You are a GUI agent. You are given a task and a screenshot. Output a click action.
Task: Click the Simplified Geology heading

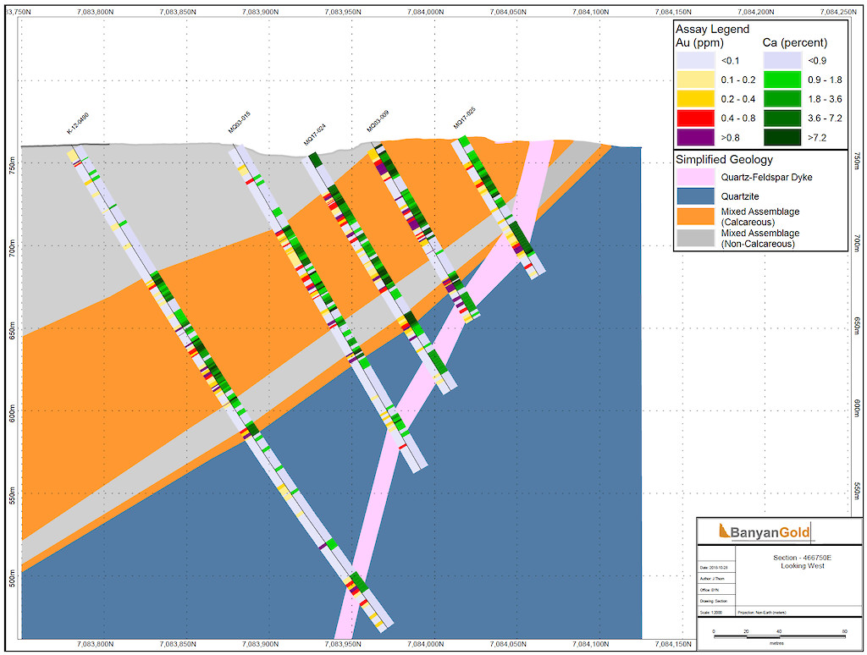click(x=723, y=159)
